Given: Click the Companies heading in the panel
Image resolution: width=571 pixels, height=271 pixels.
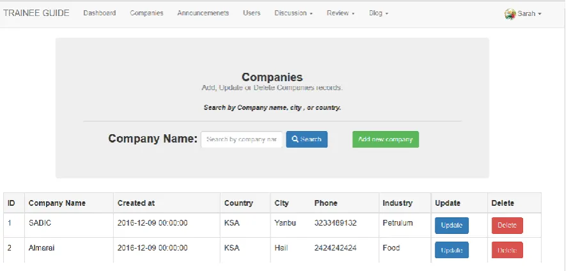Looking at the screenshot, I should [272, 77].
